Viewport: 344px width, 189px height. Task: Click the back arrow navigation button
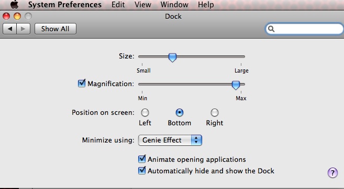[9, 29]
